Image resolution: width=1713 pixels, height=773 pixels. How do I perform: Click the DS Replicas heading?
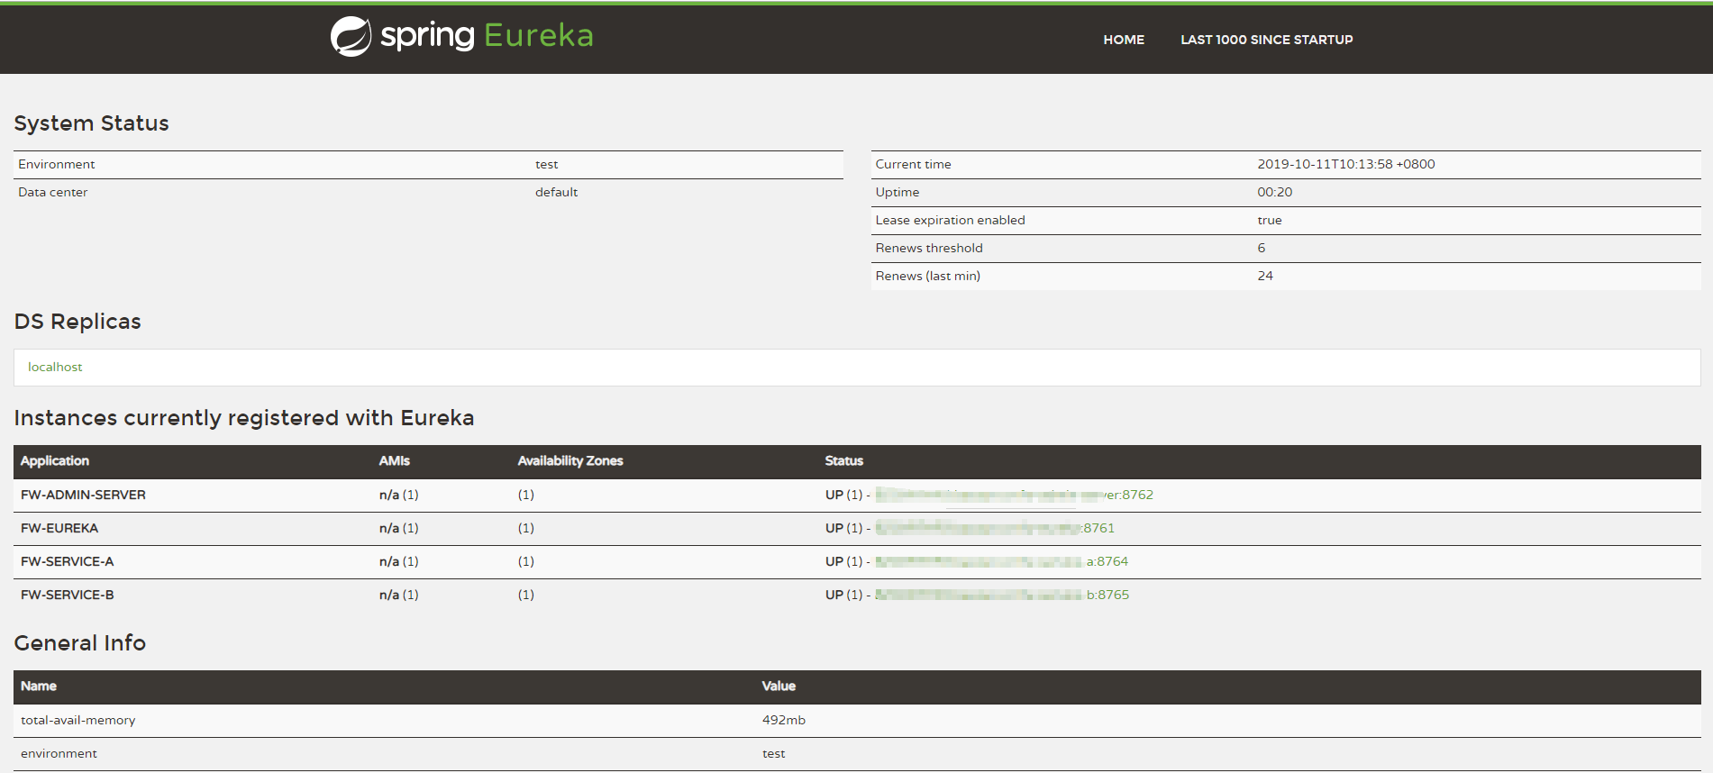pos(77,322)
